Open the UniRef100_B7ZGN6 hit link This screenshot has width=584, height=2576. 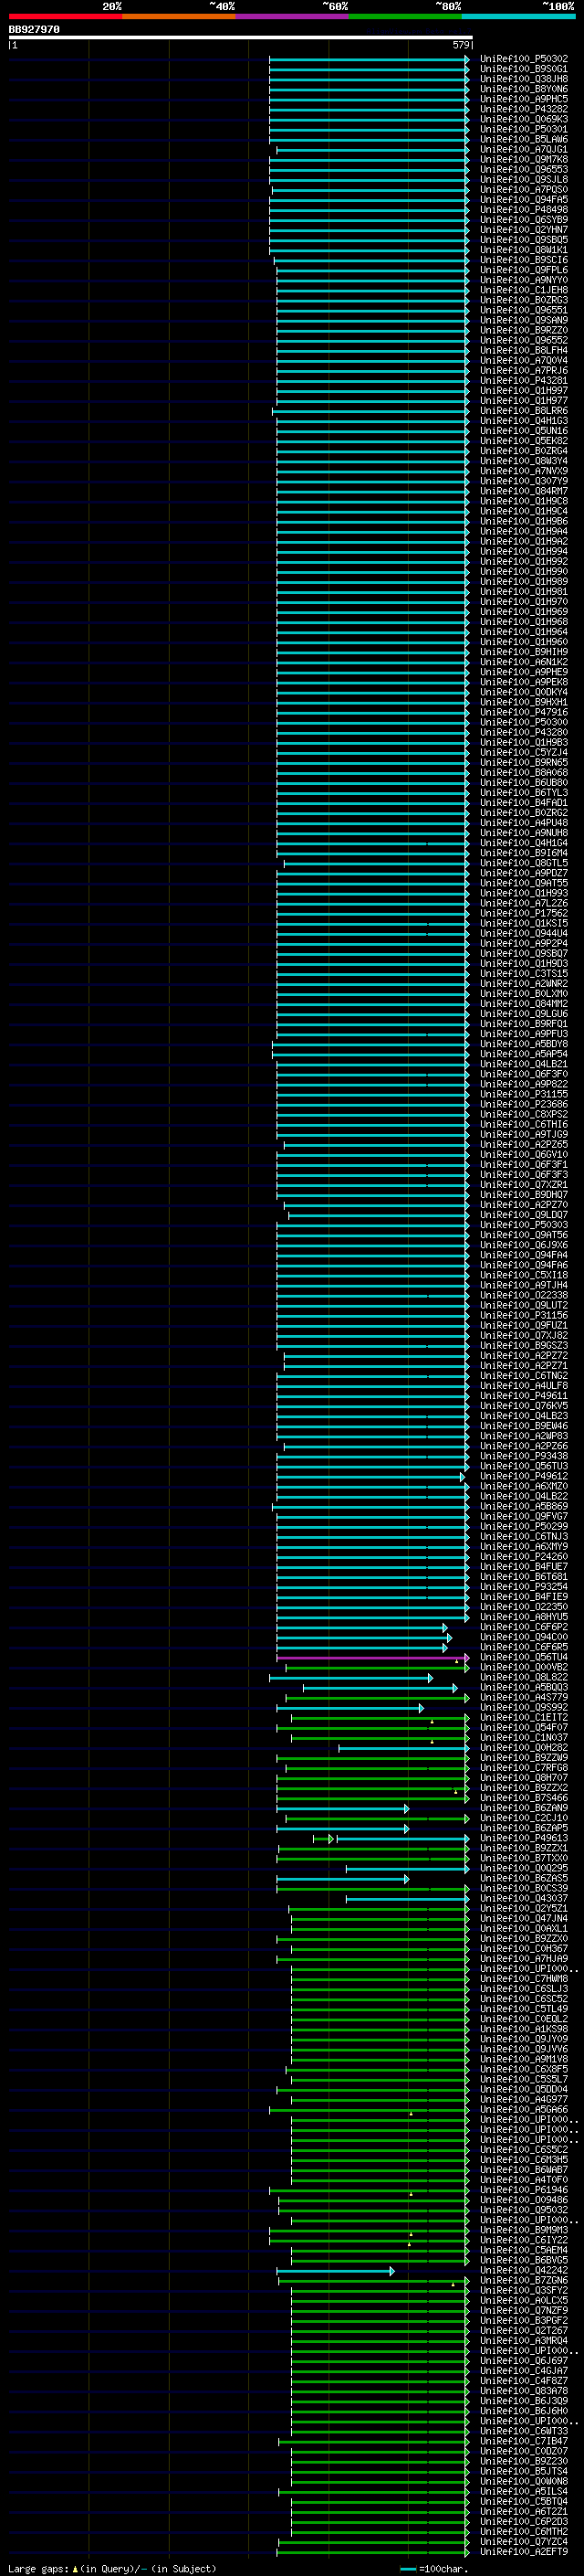click(524, 2280)
